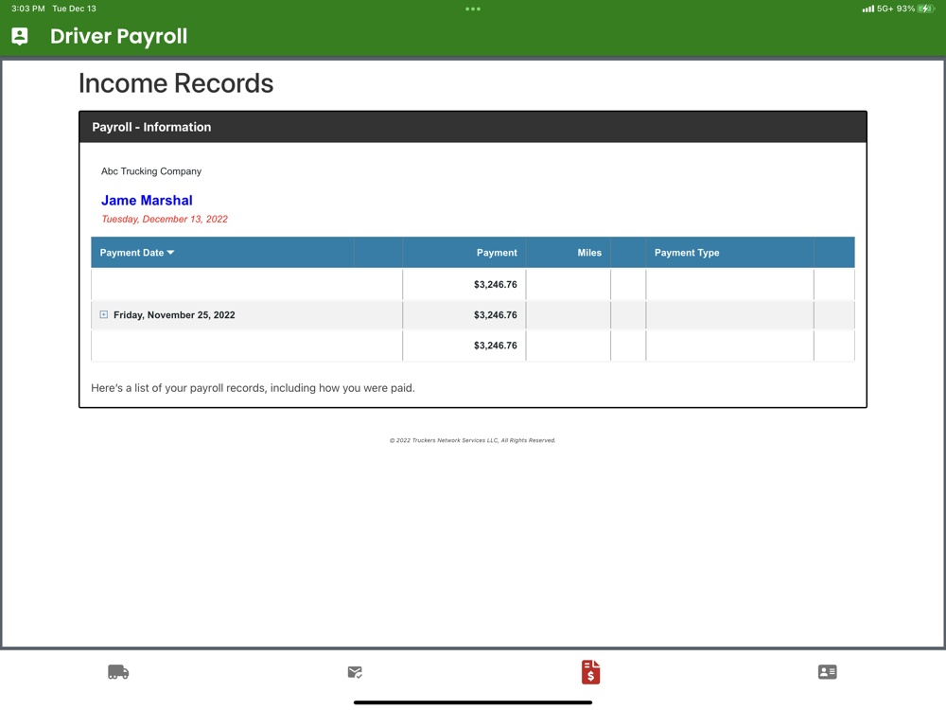Check the battery status icon

click(x=926, y=9)
